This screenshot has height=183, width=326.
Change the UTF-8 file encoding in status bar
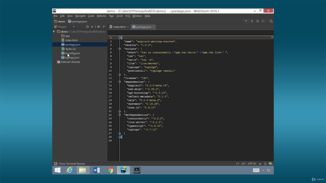[x=252, y=164]
